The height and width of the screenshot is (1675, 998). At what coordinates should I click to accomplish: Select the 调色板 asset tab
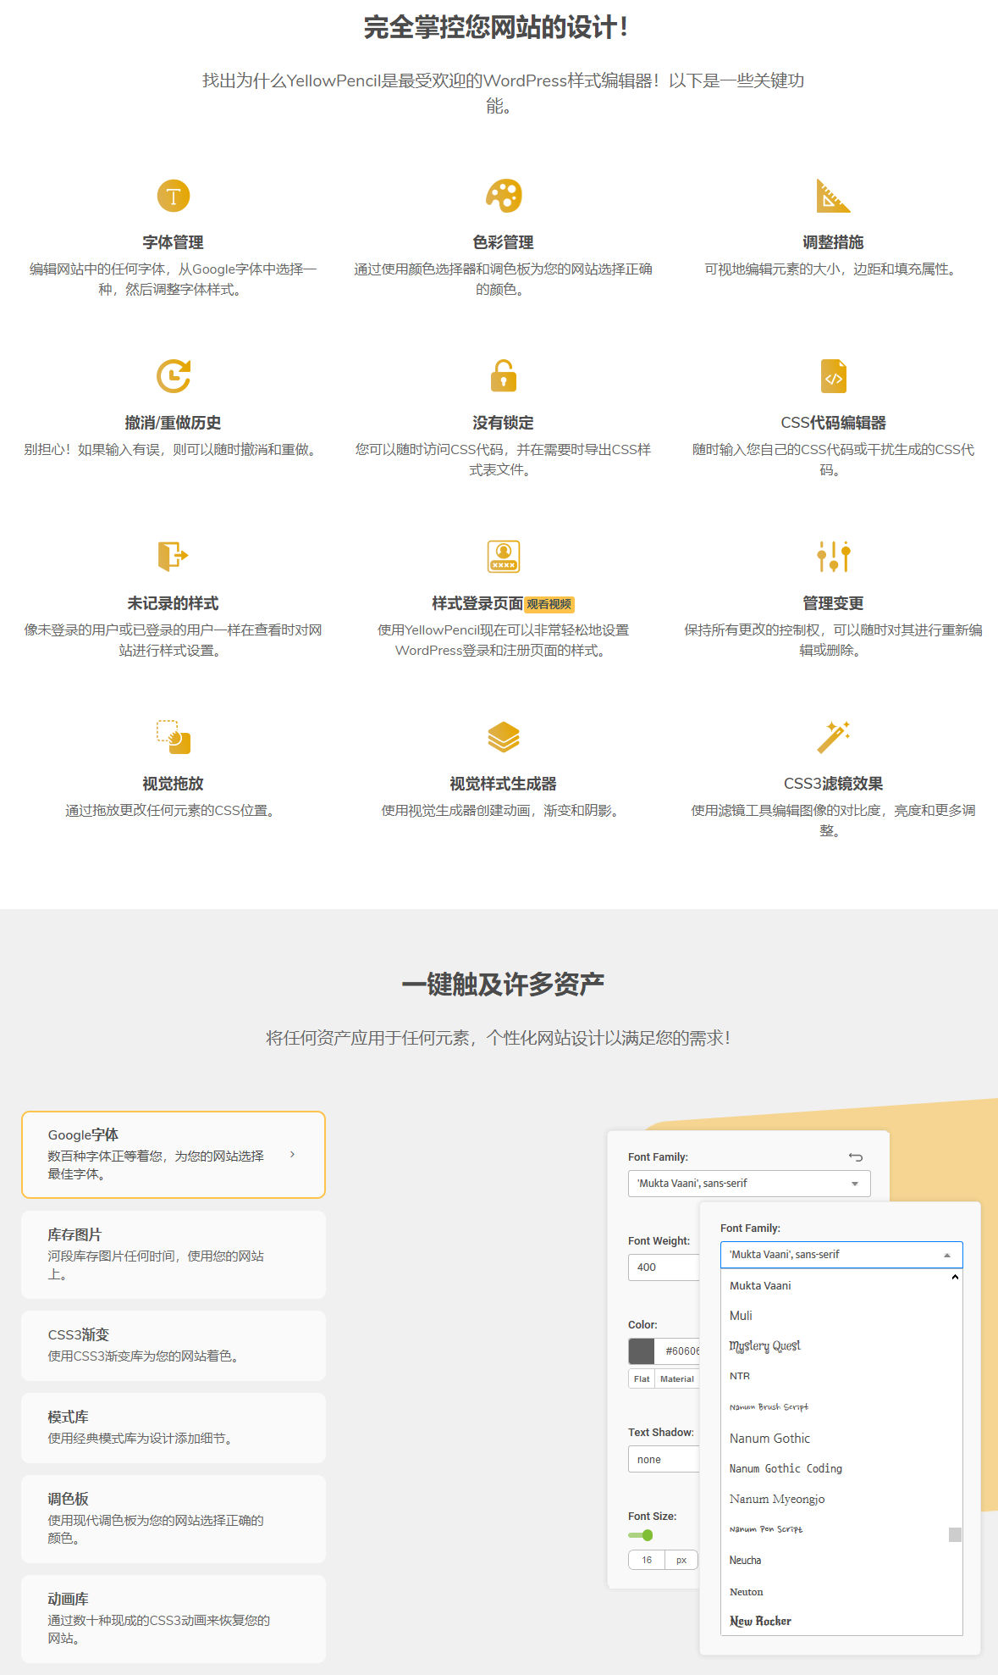click(x=174, y=1519)
